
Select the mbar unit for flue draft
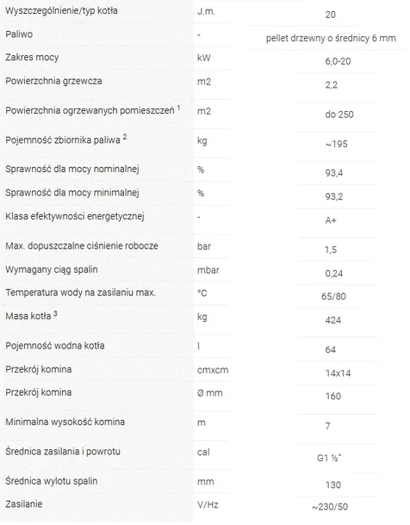pyautogui.click(x=208, y=270)
